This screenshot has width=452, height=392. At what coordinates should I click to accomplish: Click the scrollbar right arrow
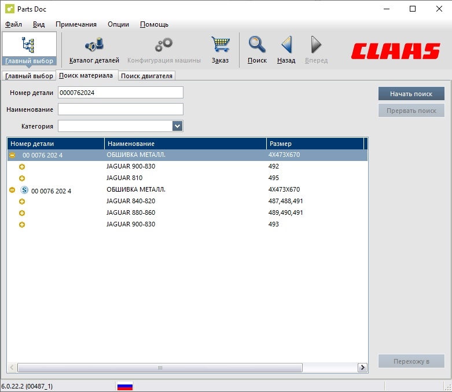[362, 368]
